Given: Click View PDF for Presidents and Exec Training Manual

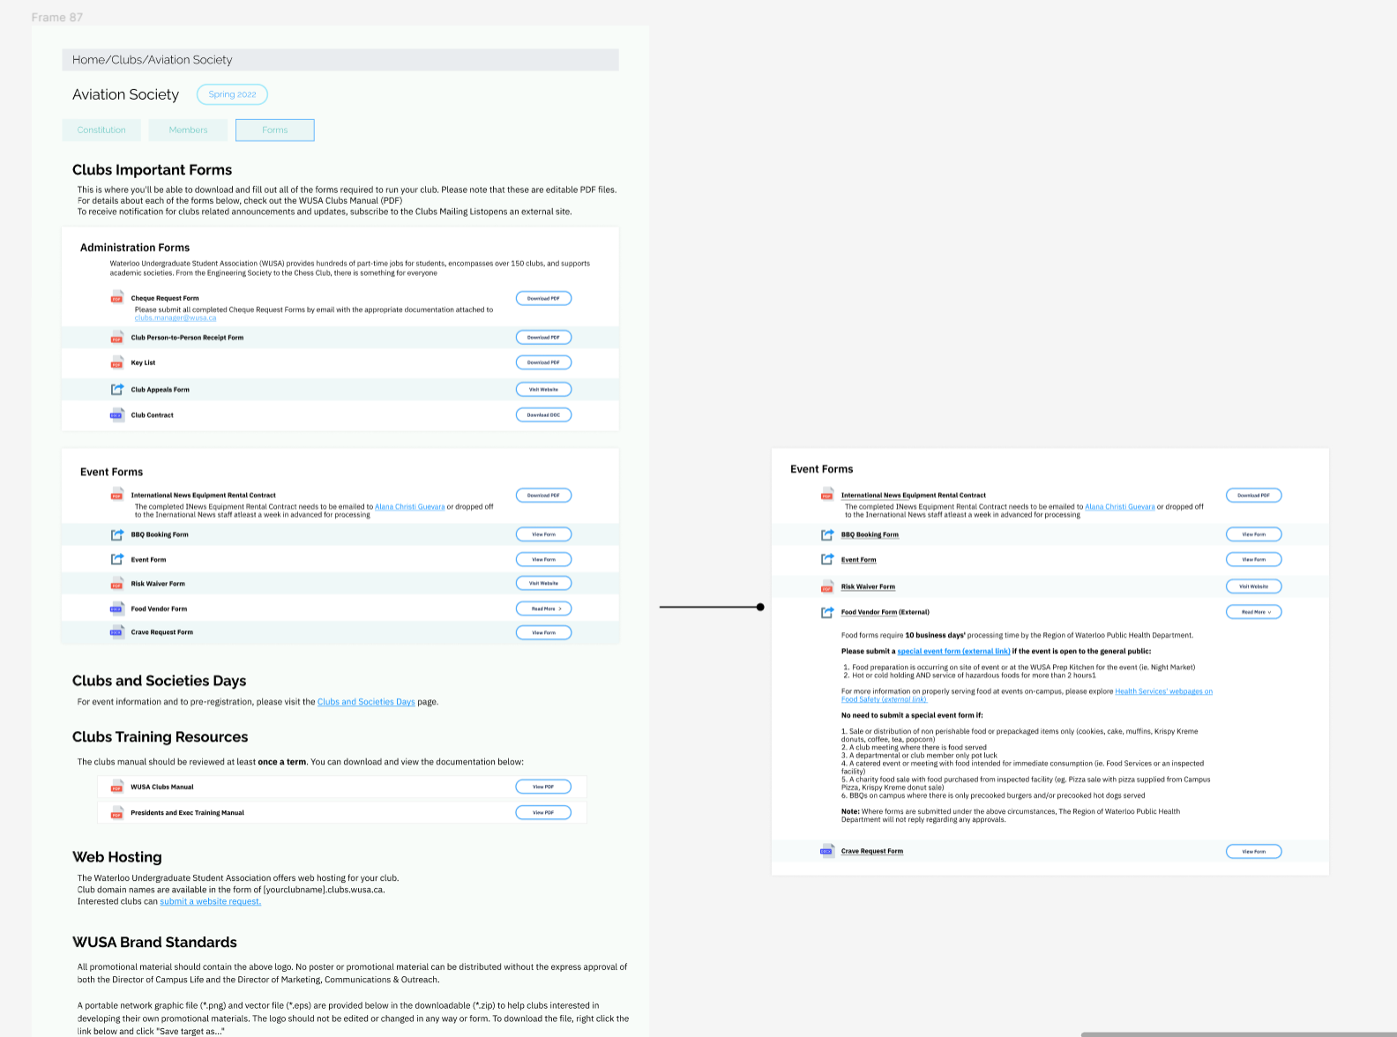Looking at the screenshot, I should (x=544, y=812).
